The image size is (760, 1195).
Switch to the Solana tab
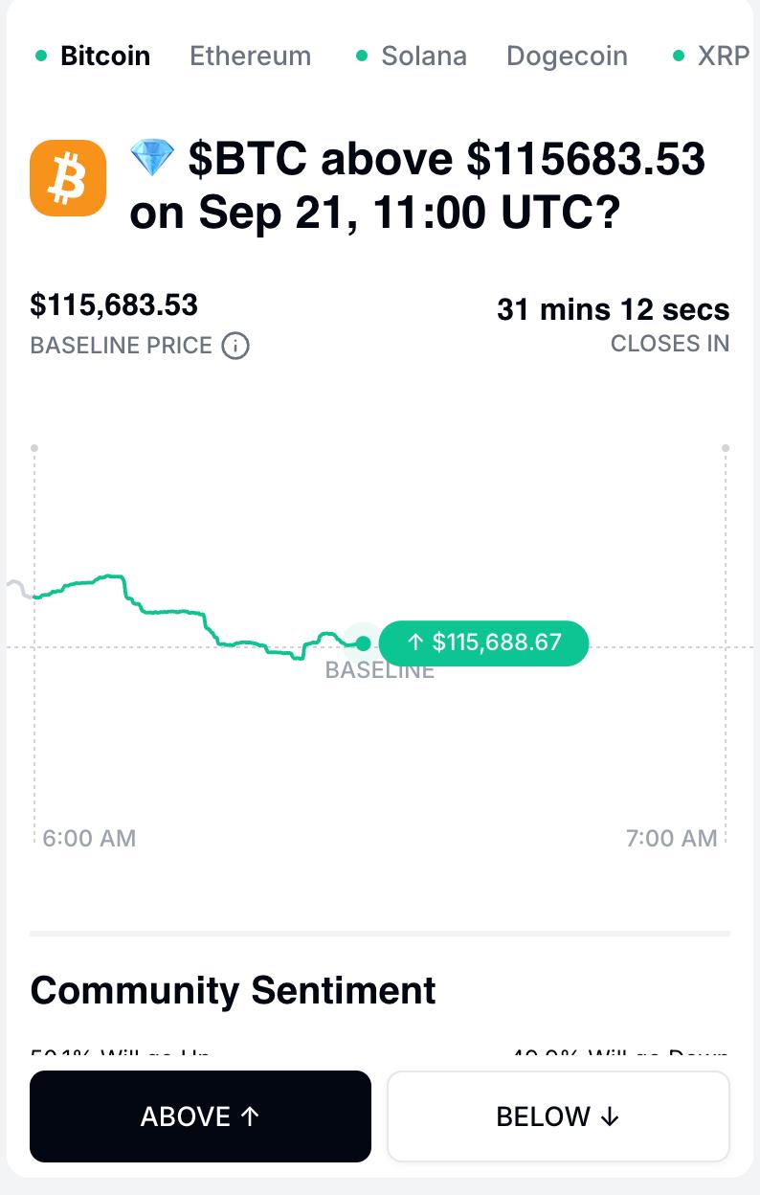pos(424,56)
